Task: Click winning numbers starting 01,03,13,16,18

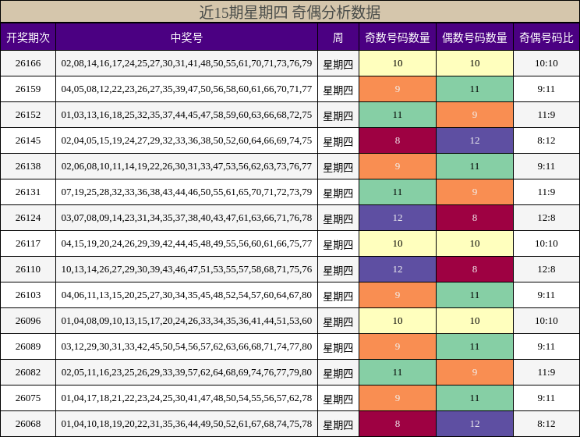Action: point(186,115)
